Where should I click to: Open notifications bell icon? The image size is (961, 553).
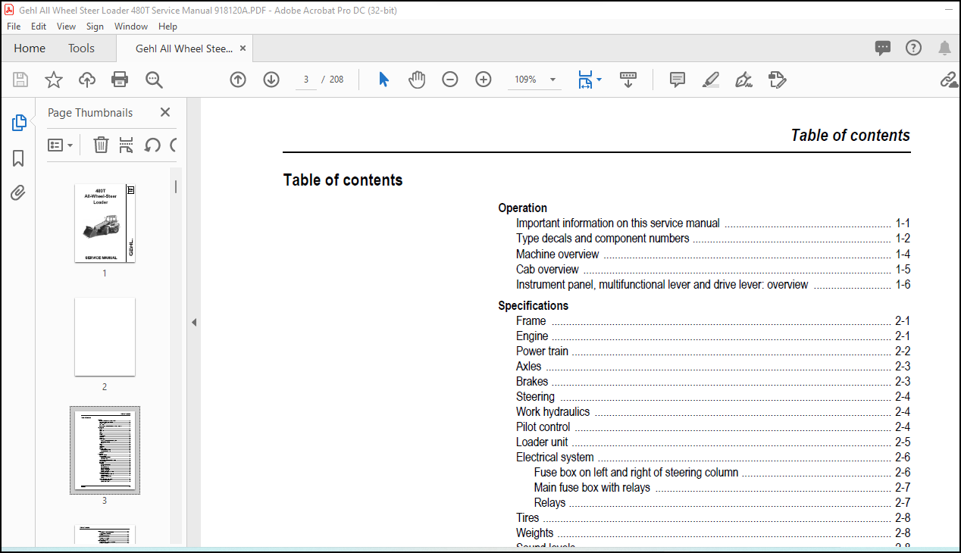coord(944,48)
